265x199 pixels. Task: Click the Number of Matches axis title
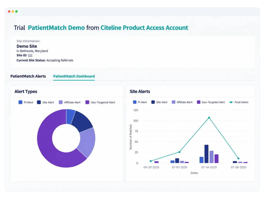click(131, 137)
